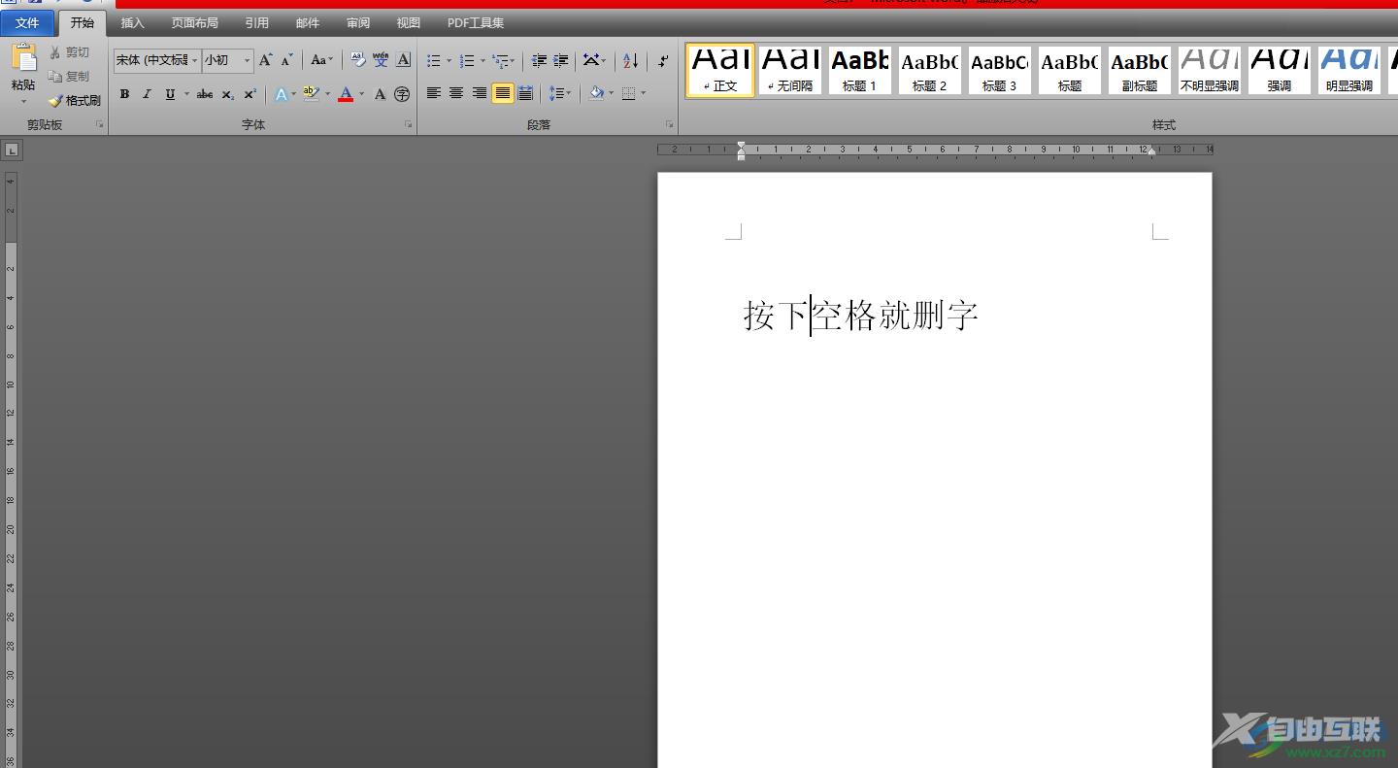Grow font size with the A-up icon
The width and height of the screenshot is (1398, 768).
click(265, 60)
